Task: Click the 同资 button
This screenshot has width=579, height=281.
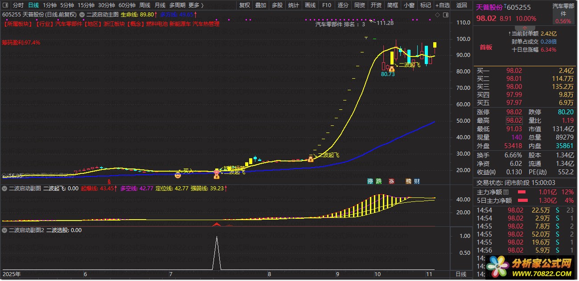Action: pos(360,5)
